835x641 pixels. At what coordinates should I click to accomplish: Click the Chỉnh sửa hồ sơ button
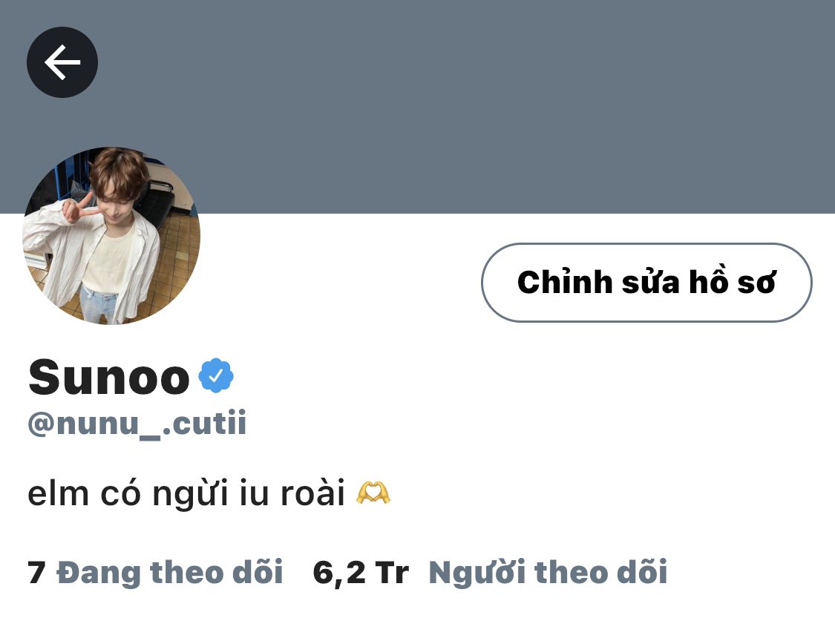(x=646, y=282)
